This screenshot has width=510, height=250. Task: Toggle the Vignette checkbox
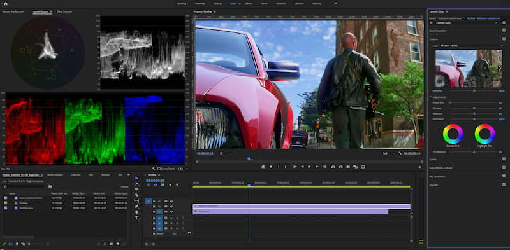click(504, 184)
